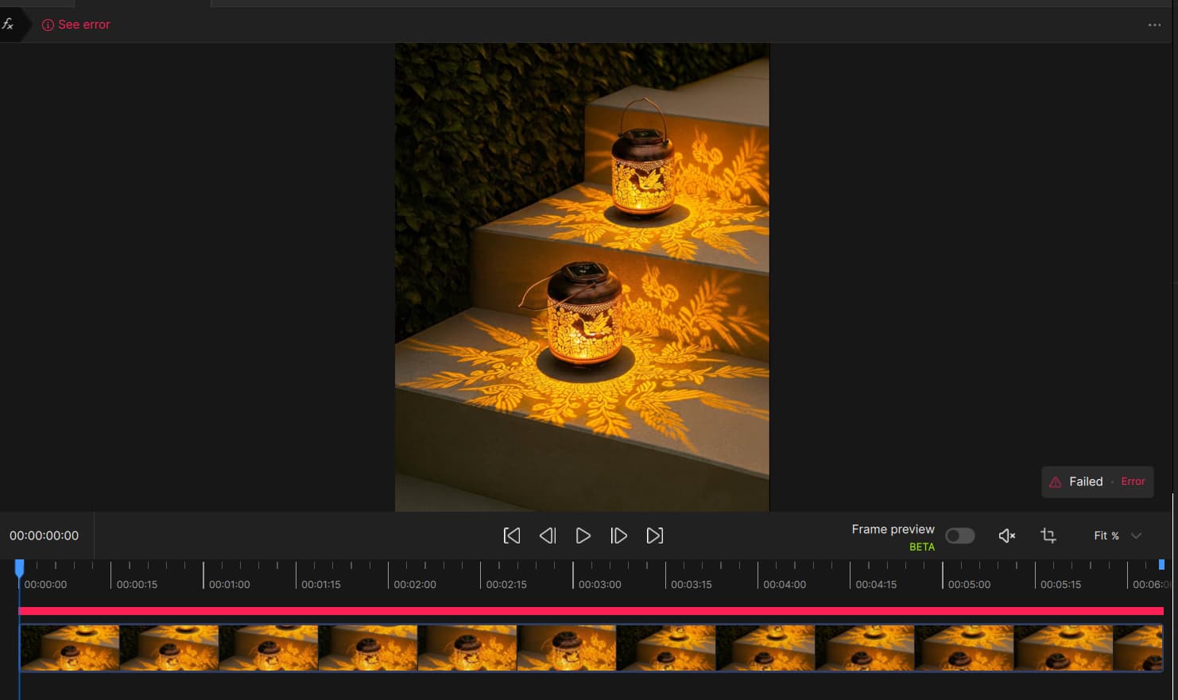Click the info icon beside See error
1178x700 pixels.
48,25
